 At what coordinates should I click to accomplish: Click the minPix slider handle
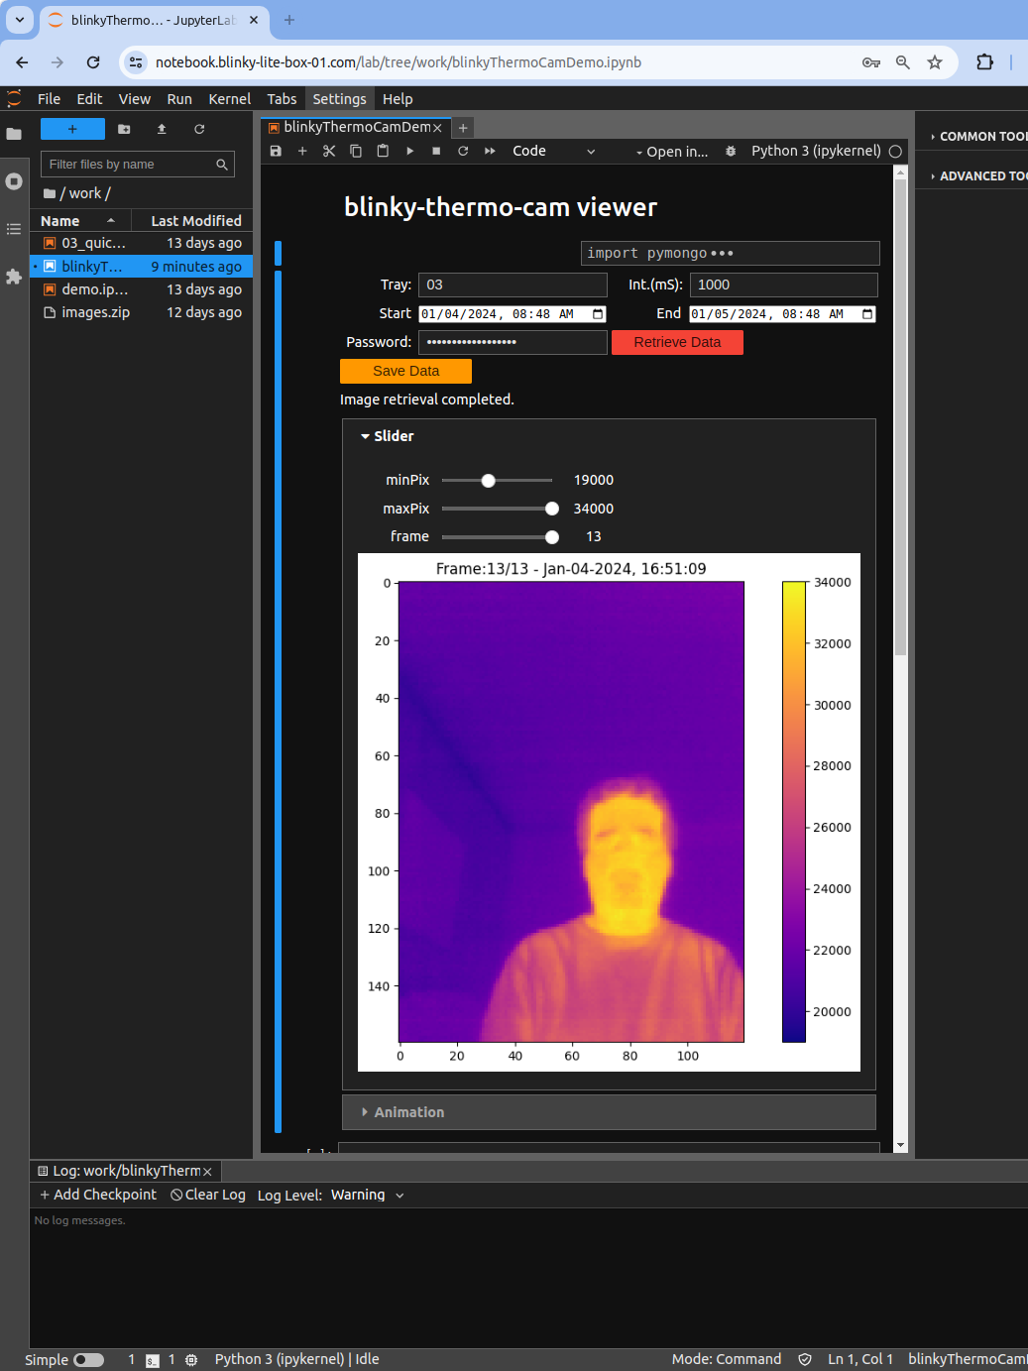click(488, 481)
